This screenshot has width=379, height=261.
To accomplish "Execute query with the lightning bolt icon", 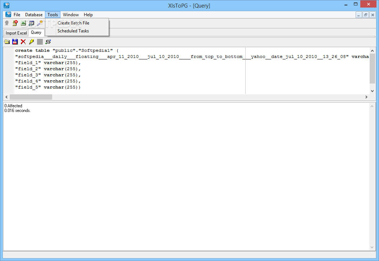I will 31,42.
